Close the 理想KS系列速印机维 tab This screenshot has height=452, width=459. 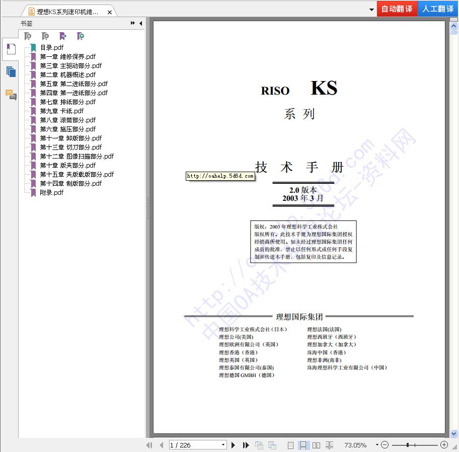click(110, 12)
